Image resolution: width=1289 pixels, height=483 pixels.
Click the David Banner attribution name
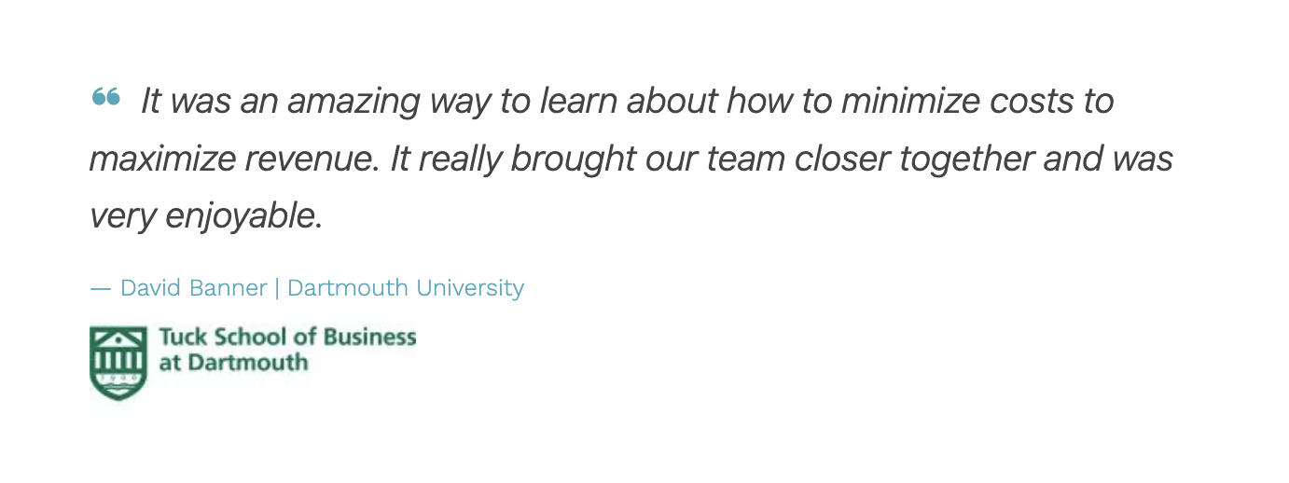(194, 288)
